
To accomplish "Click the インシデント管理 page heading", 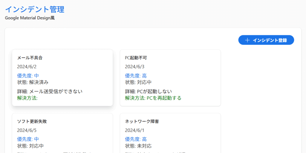I will (35, 9).
